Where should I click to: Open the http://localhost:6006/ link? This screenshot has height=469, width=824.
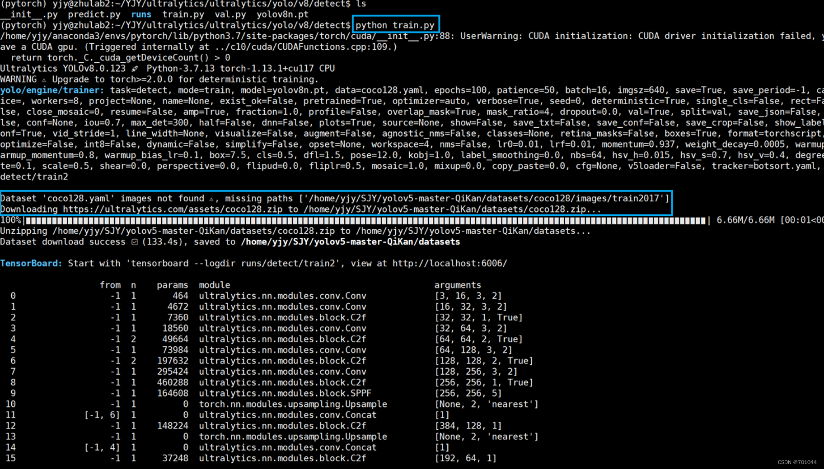point(449,263)
